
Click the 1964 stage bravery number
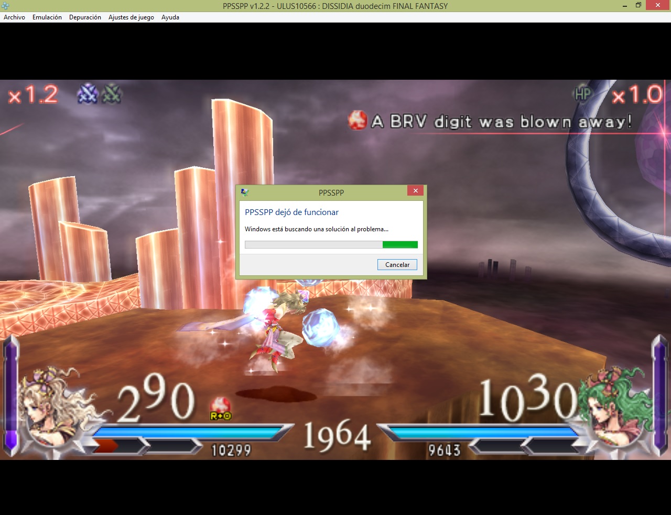point(337,436)
